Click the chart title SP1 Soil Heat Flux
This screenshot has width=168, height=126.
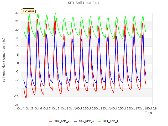(x=84, y=3)
